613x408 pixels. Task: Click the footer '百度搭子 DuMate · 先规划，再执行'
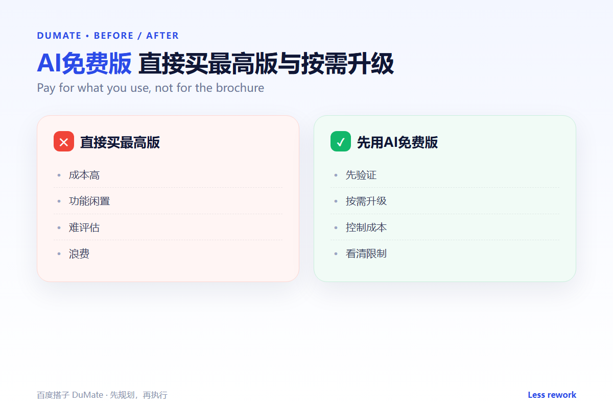(x=102, y=395)
